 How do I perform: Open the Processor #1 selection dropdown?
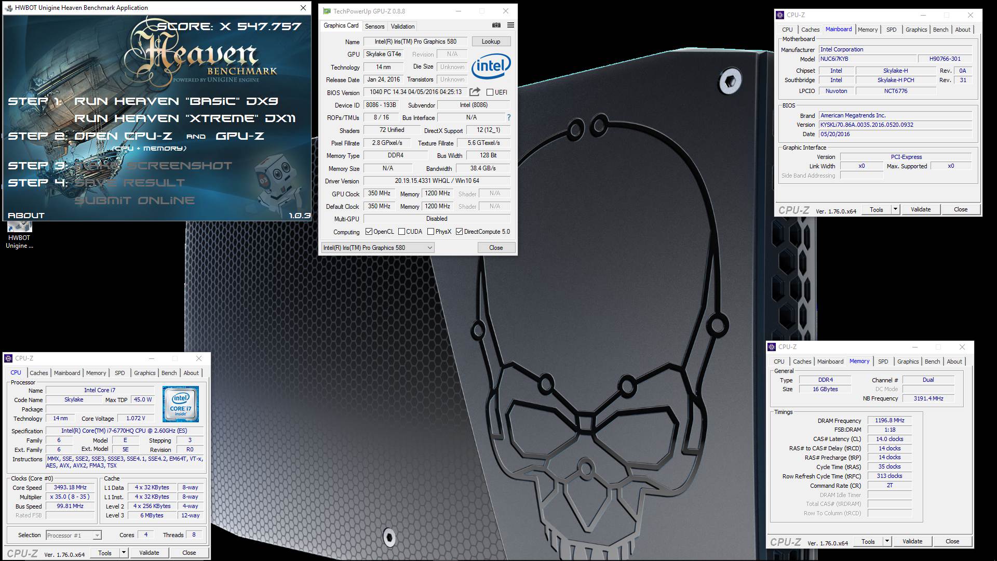click(73, 535)
